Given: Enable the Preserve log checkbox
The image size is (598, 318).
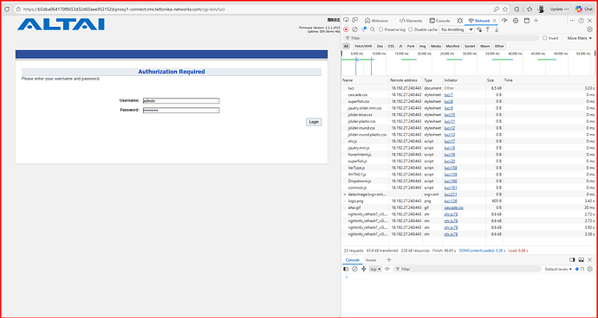Looking at the screenshot, I should 380,29.
